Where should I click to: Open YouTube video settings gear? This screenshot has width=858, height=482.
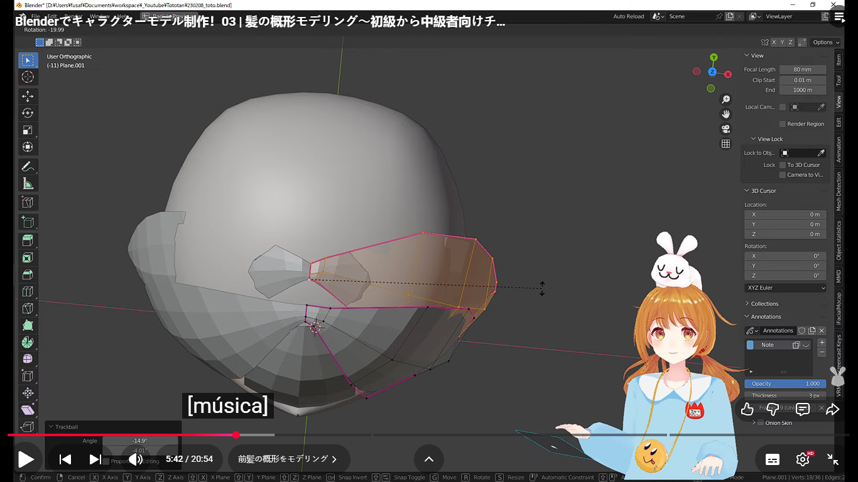(803, 459)
